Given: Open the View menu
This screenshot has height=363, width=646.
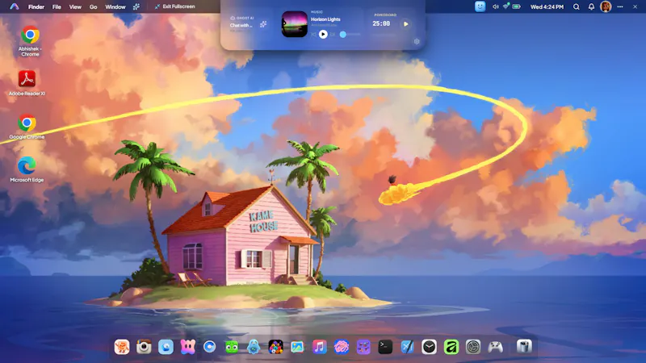Looking at the screenshot, I should (75, 6).
